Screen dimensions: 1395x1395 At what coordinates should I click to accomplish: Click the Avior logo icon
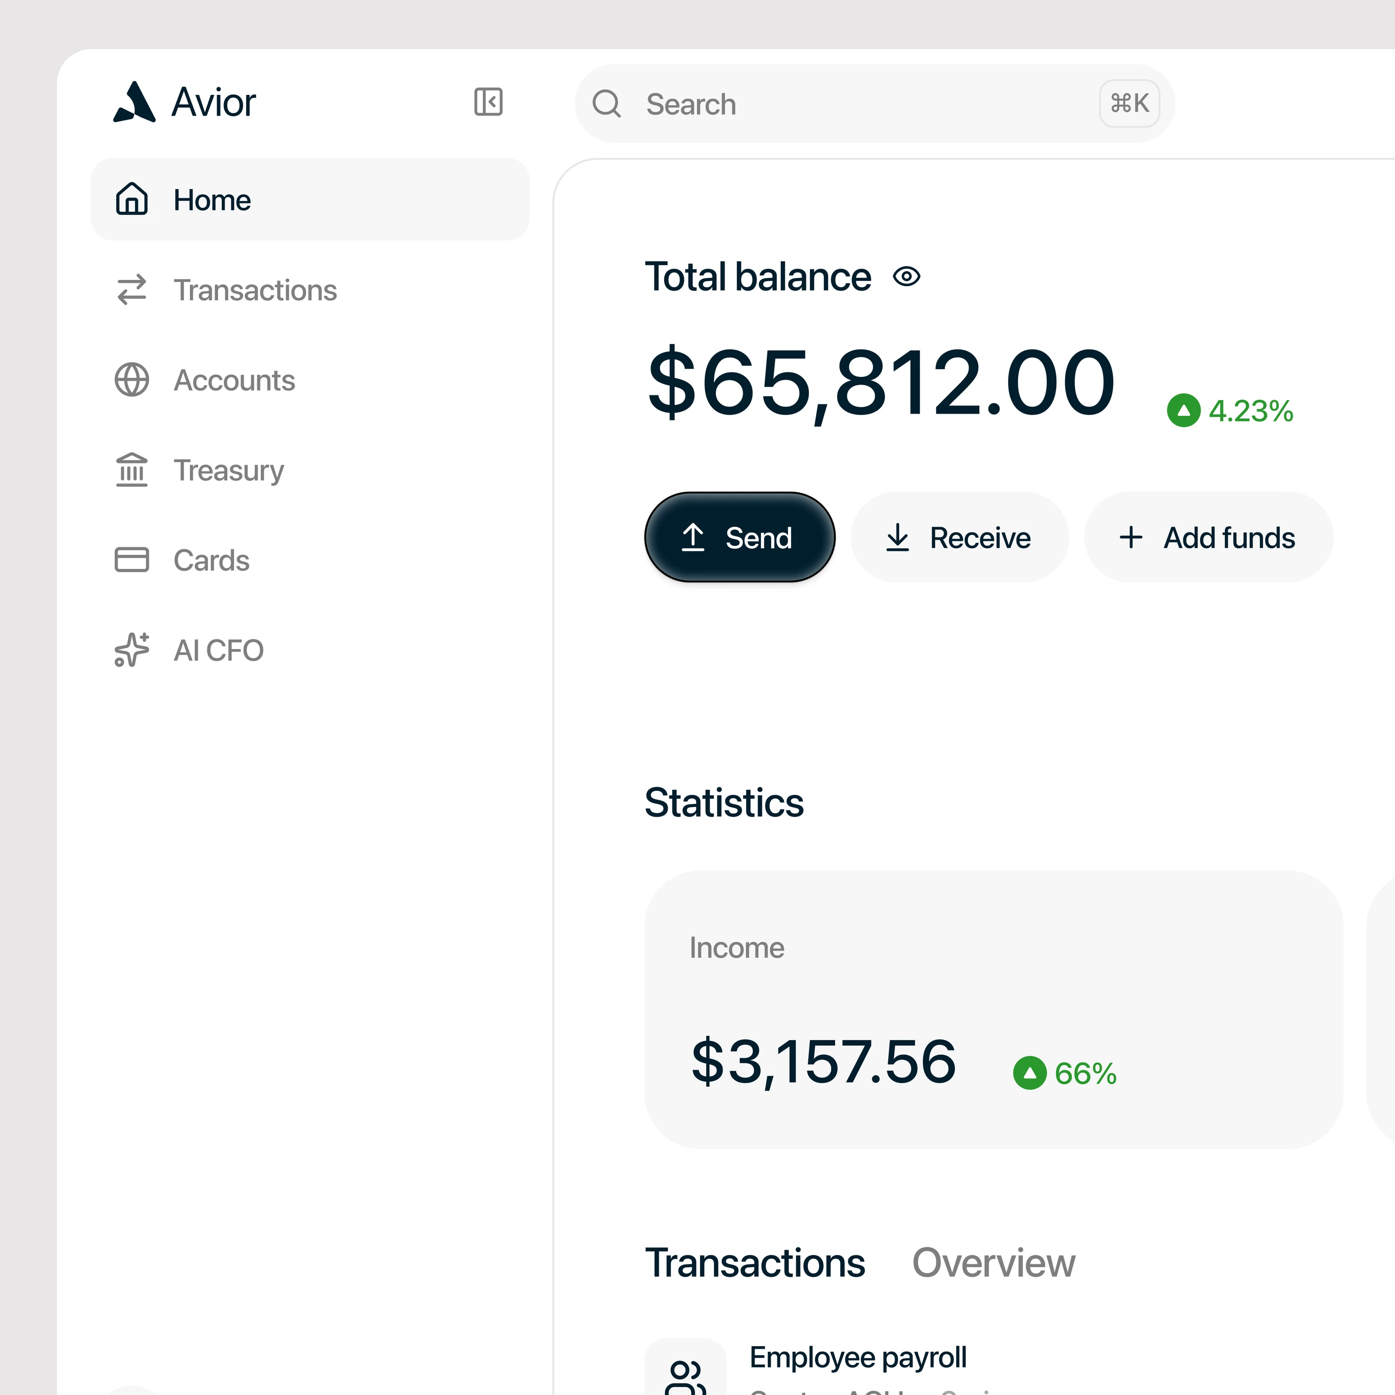click(134, 102)
